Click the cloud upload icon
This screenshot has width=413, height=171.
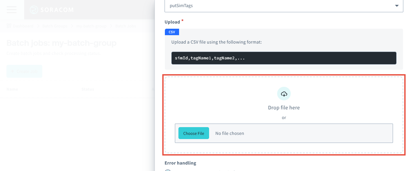[x=284, y=94]
